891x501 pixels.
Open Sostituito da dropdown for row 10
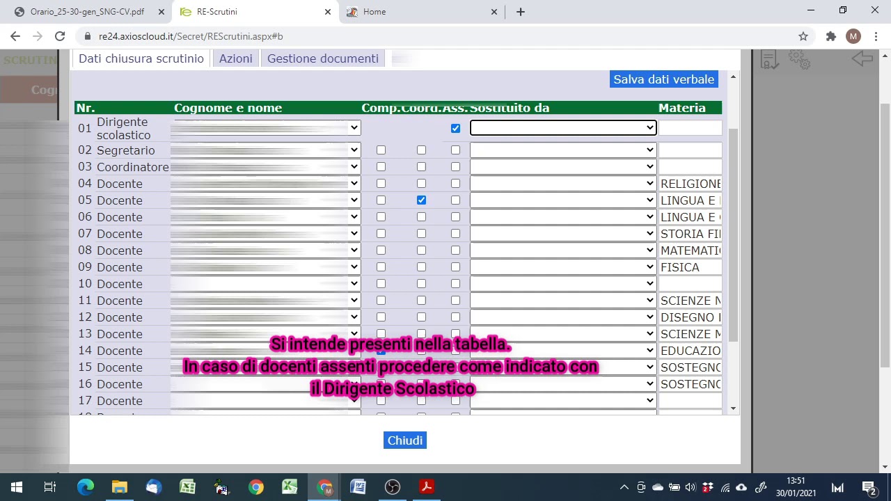563,284
